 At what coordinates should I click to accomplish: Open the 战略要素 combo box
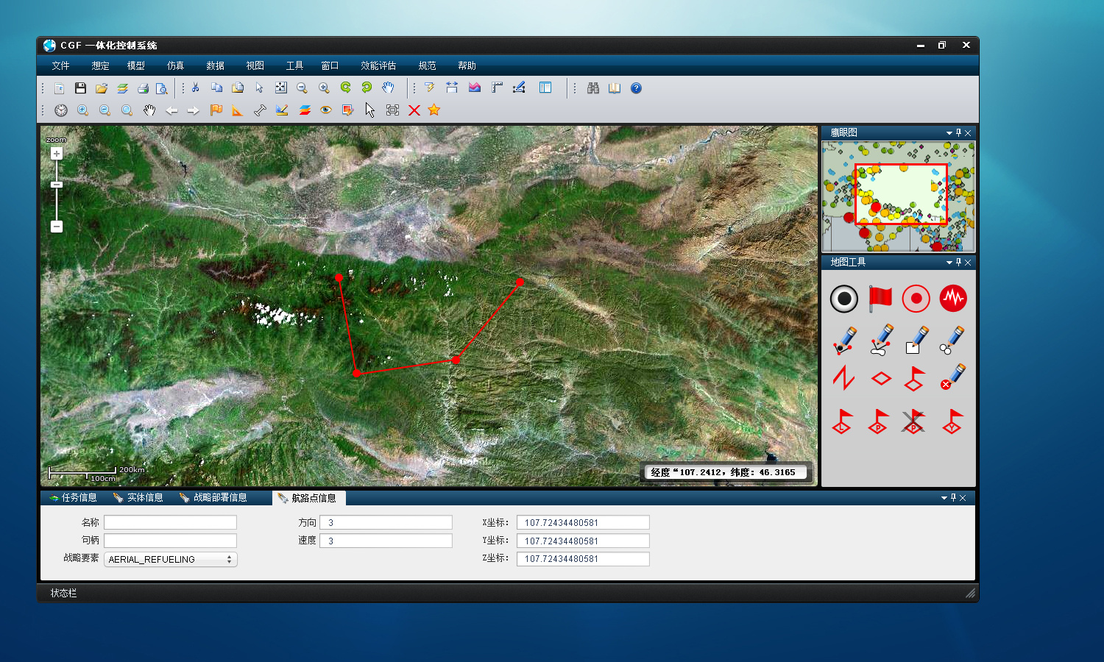(171, 559)
